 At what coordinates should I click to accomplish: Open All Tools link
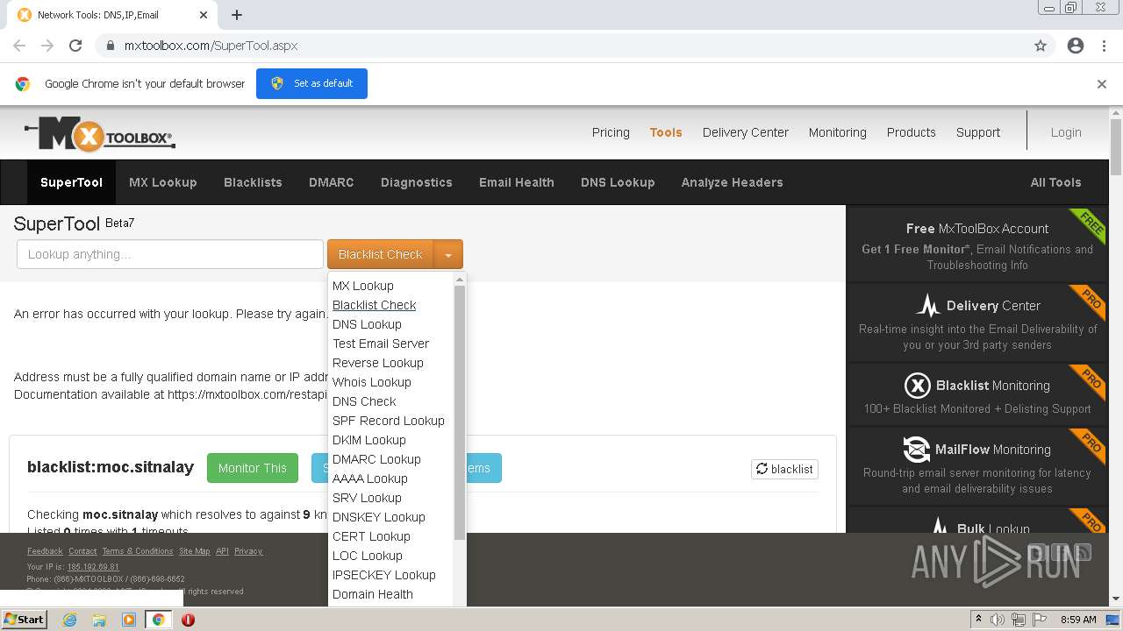tap(1055, 182)
